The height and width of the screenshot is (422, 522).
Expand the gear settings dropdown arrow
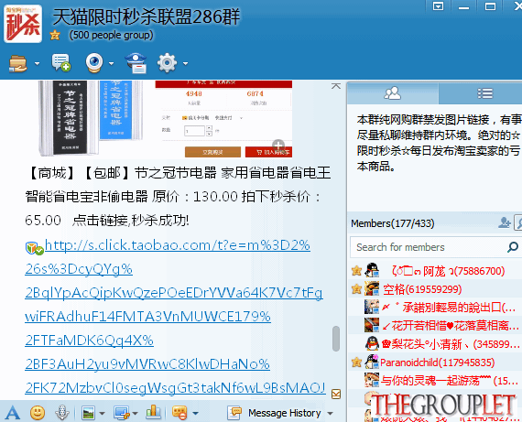click(x=185, y=63)
